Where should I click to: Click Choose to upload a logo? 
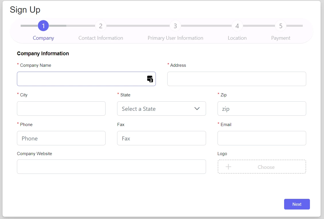[x=266, y=167]
